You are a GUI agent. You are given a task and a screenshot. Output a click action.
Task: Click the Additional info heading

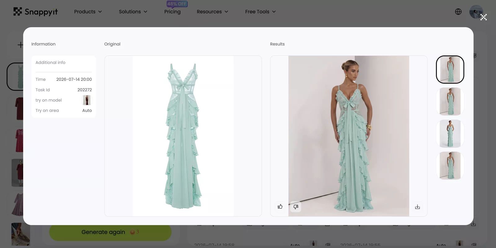pyautogui.click(x=51, y=62)
